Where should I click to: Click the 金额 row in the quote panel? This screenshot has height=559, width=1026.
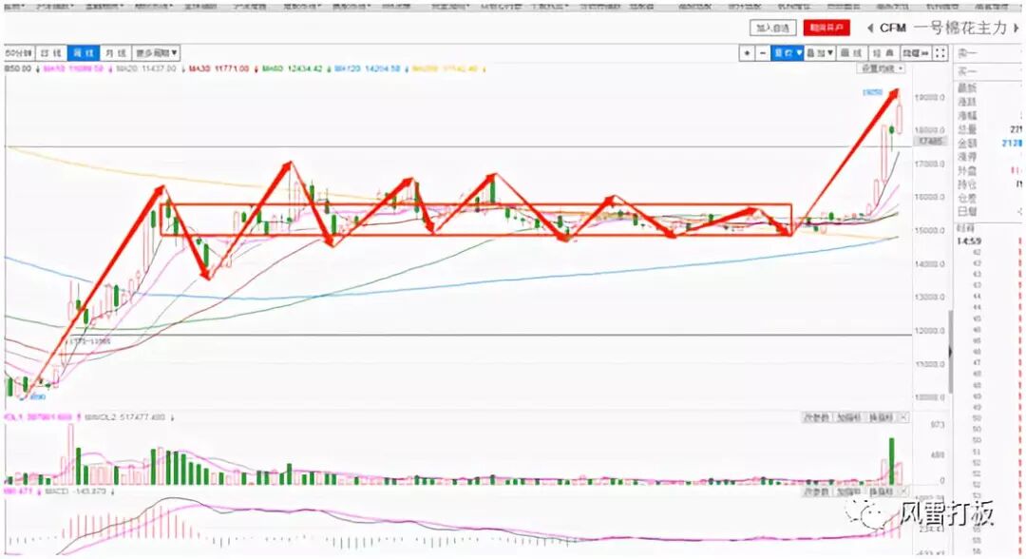pyautogui.click(x=988, y=144)
